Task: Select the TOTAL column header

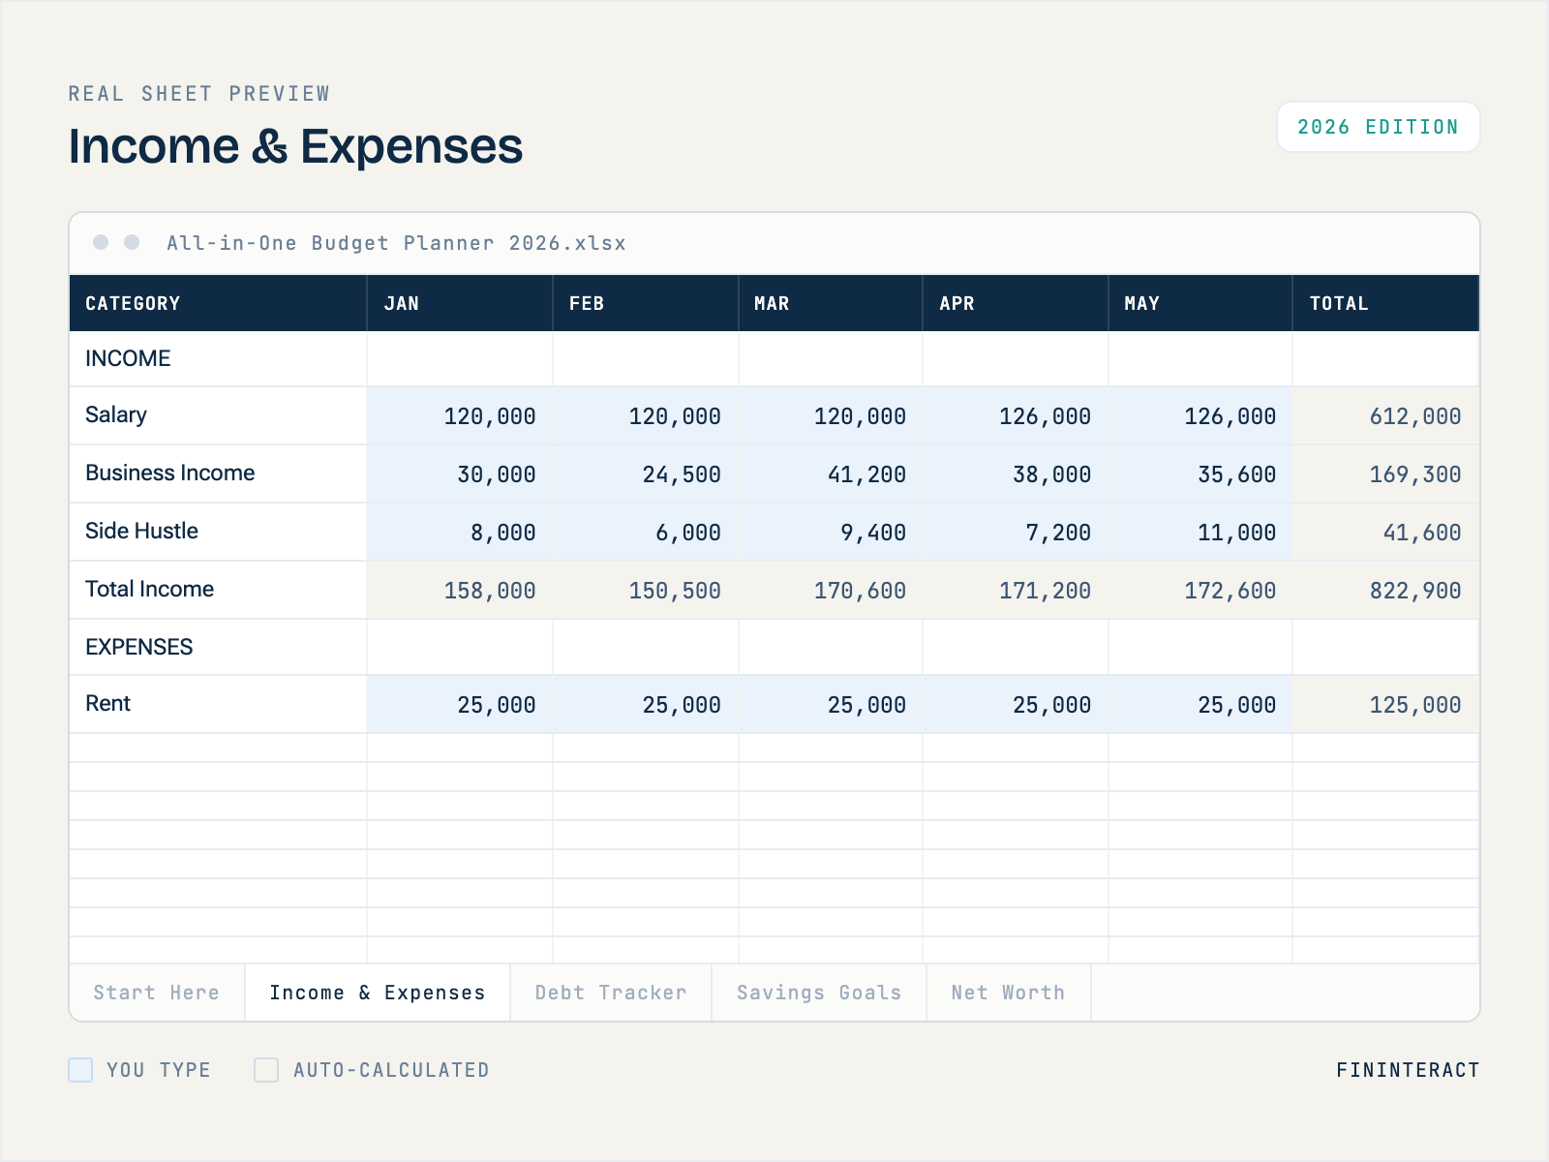Action: 1386,303
